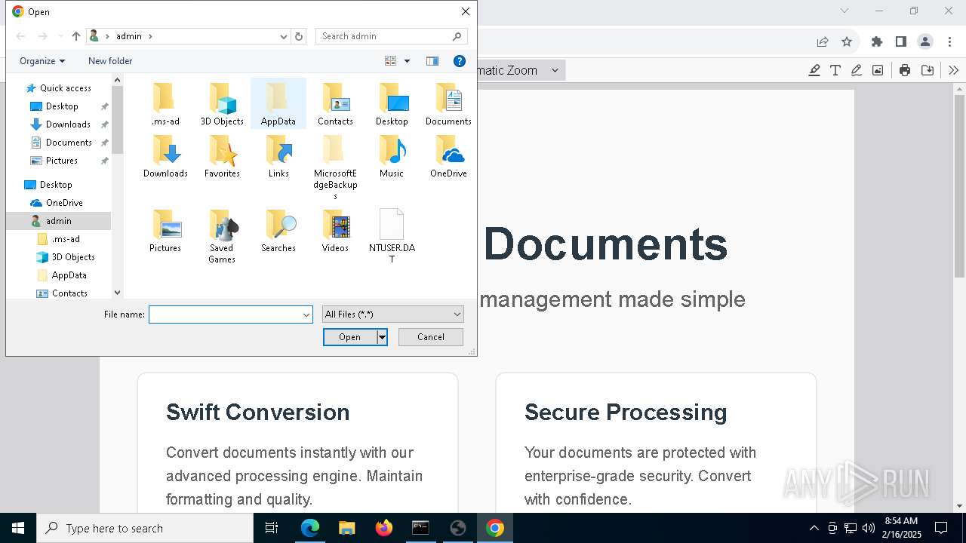966x543 pixels.
Task: Select the Documents folder in file list
Action: (x=448, y=104)
